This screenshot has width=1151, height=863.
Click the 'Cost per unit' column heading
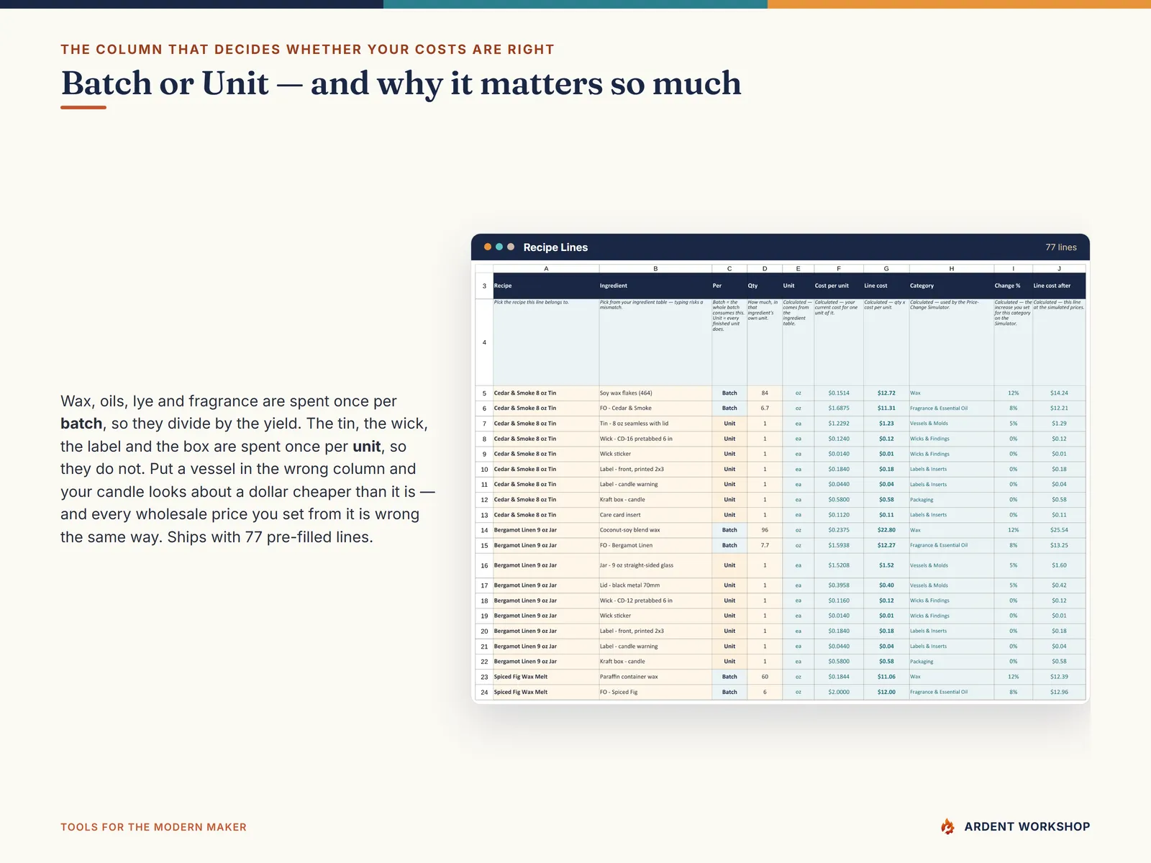(832, 286)
